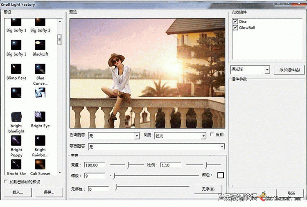Screen dimensions: 307x207
Task: Select the GlowBall label in component list
Action: point(247,27)
